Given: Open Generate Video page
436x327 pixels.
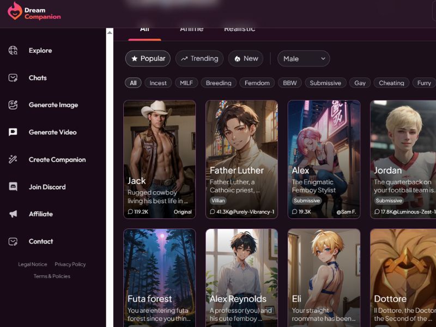Looking at the screenshot, I should click(52, 132).
